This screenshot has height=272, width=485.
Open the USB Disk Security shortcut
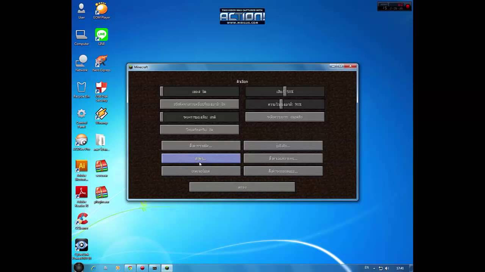[x=101, y=92]
